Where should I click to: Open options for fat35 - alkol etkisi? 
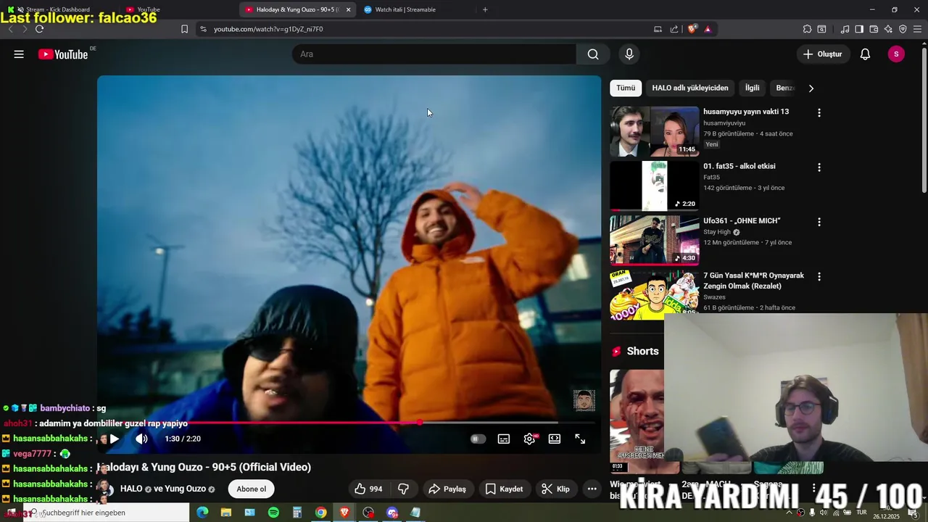[x=819, y=167]
